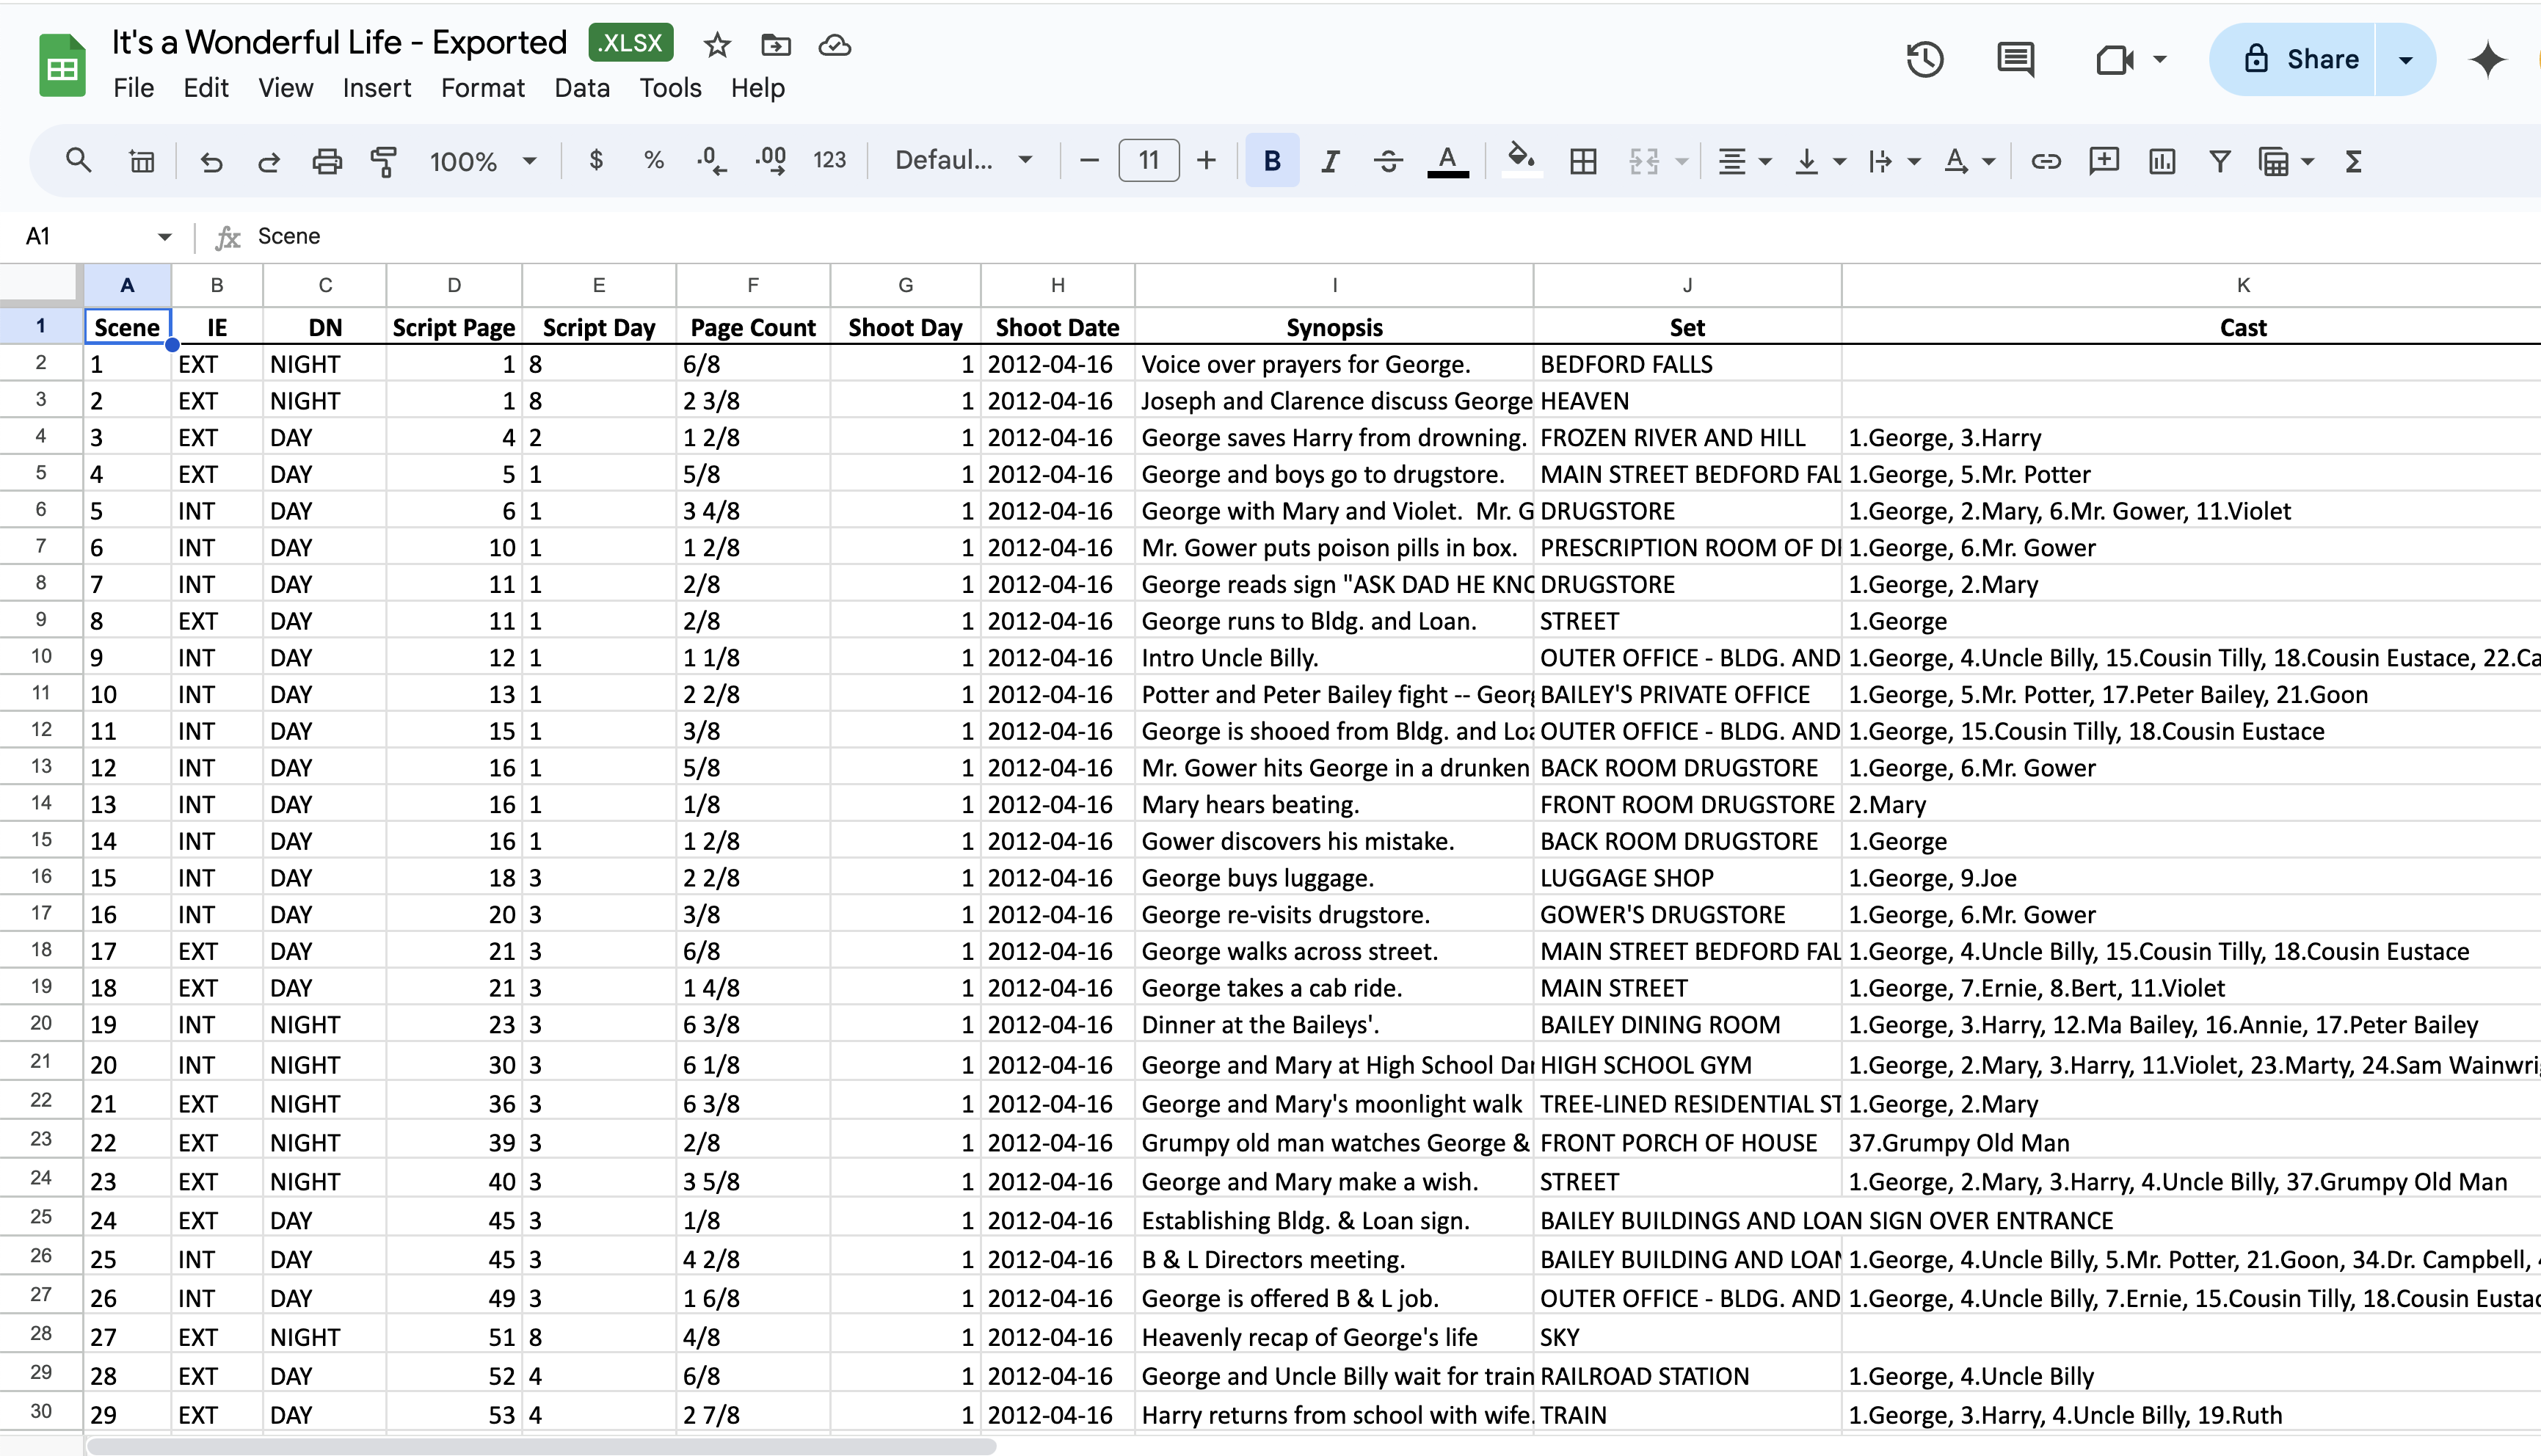Viewport: 2541px width, 1456px height.
Task: Open the Help menu
Action: click(x=757, y=88)
